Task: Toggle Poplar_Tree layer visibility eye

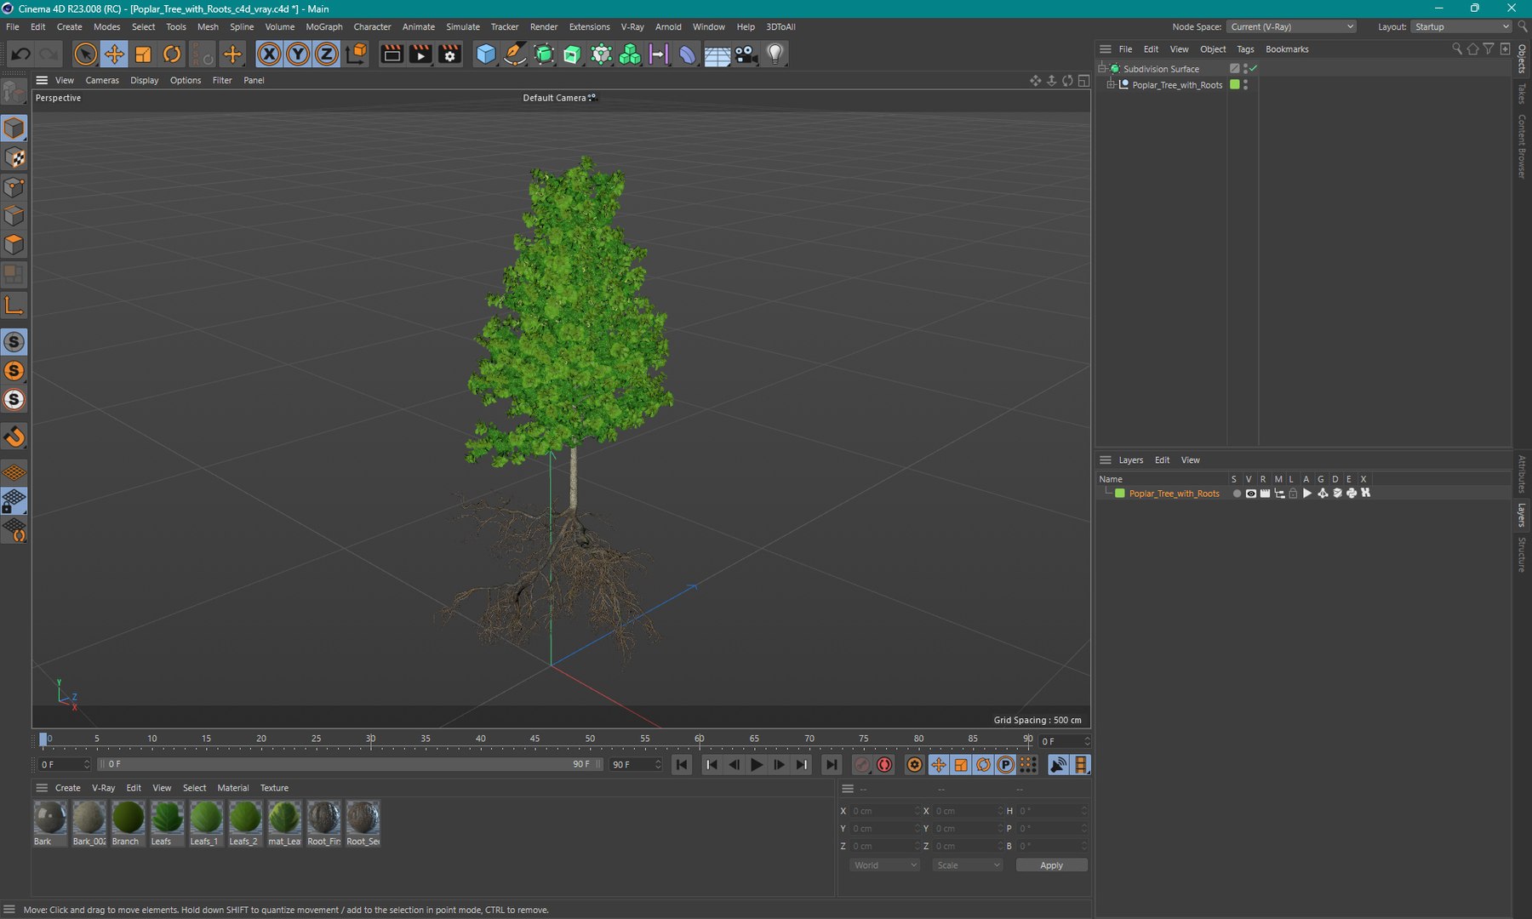Action: (1250, 494)
